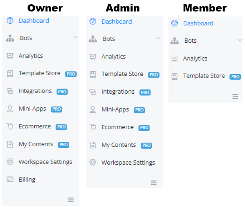Open Analytics in the Owner menu
The height and width of the screenshot is (207, 245).
pos(31,56)
